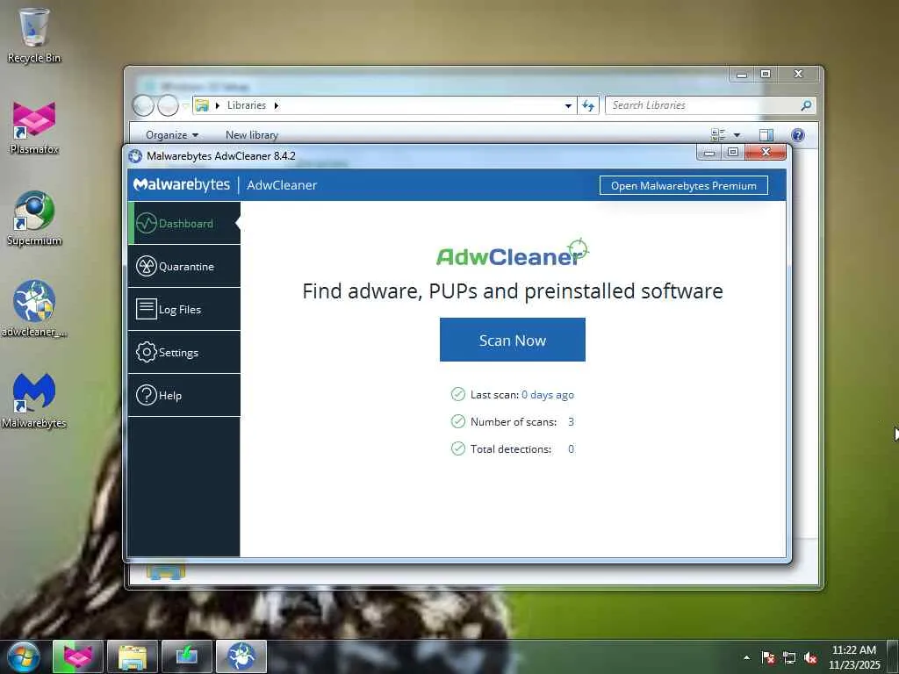Click the installer download taskbar button
Viewport: 899px width, 674px height.
click(x=187, y=656)
